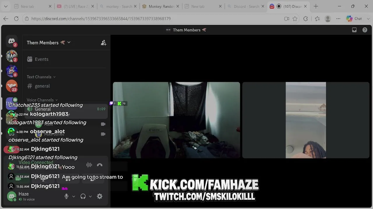
Task: Open browser settings and more menu
Action: coord(338,19)
